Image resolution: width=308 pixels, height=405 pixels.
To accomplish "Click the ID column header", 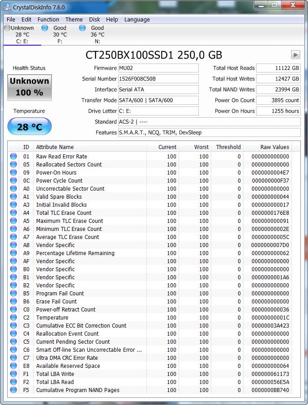I will pos(26,147).
